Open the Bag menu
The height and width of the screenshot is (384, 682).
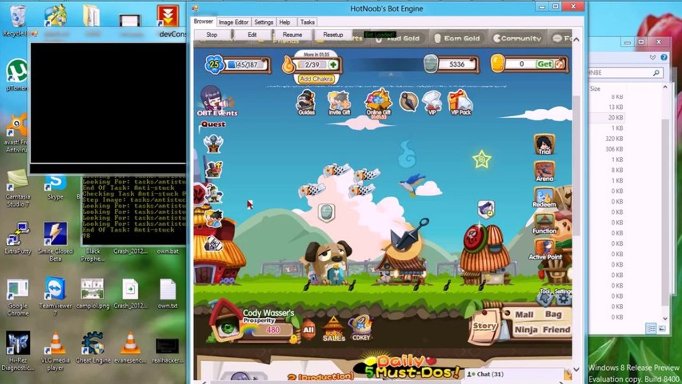click(x=553, y=315)
